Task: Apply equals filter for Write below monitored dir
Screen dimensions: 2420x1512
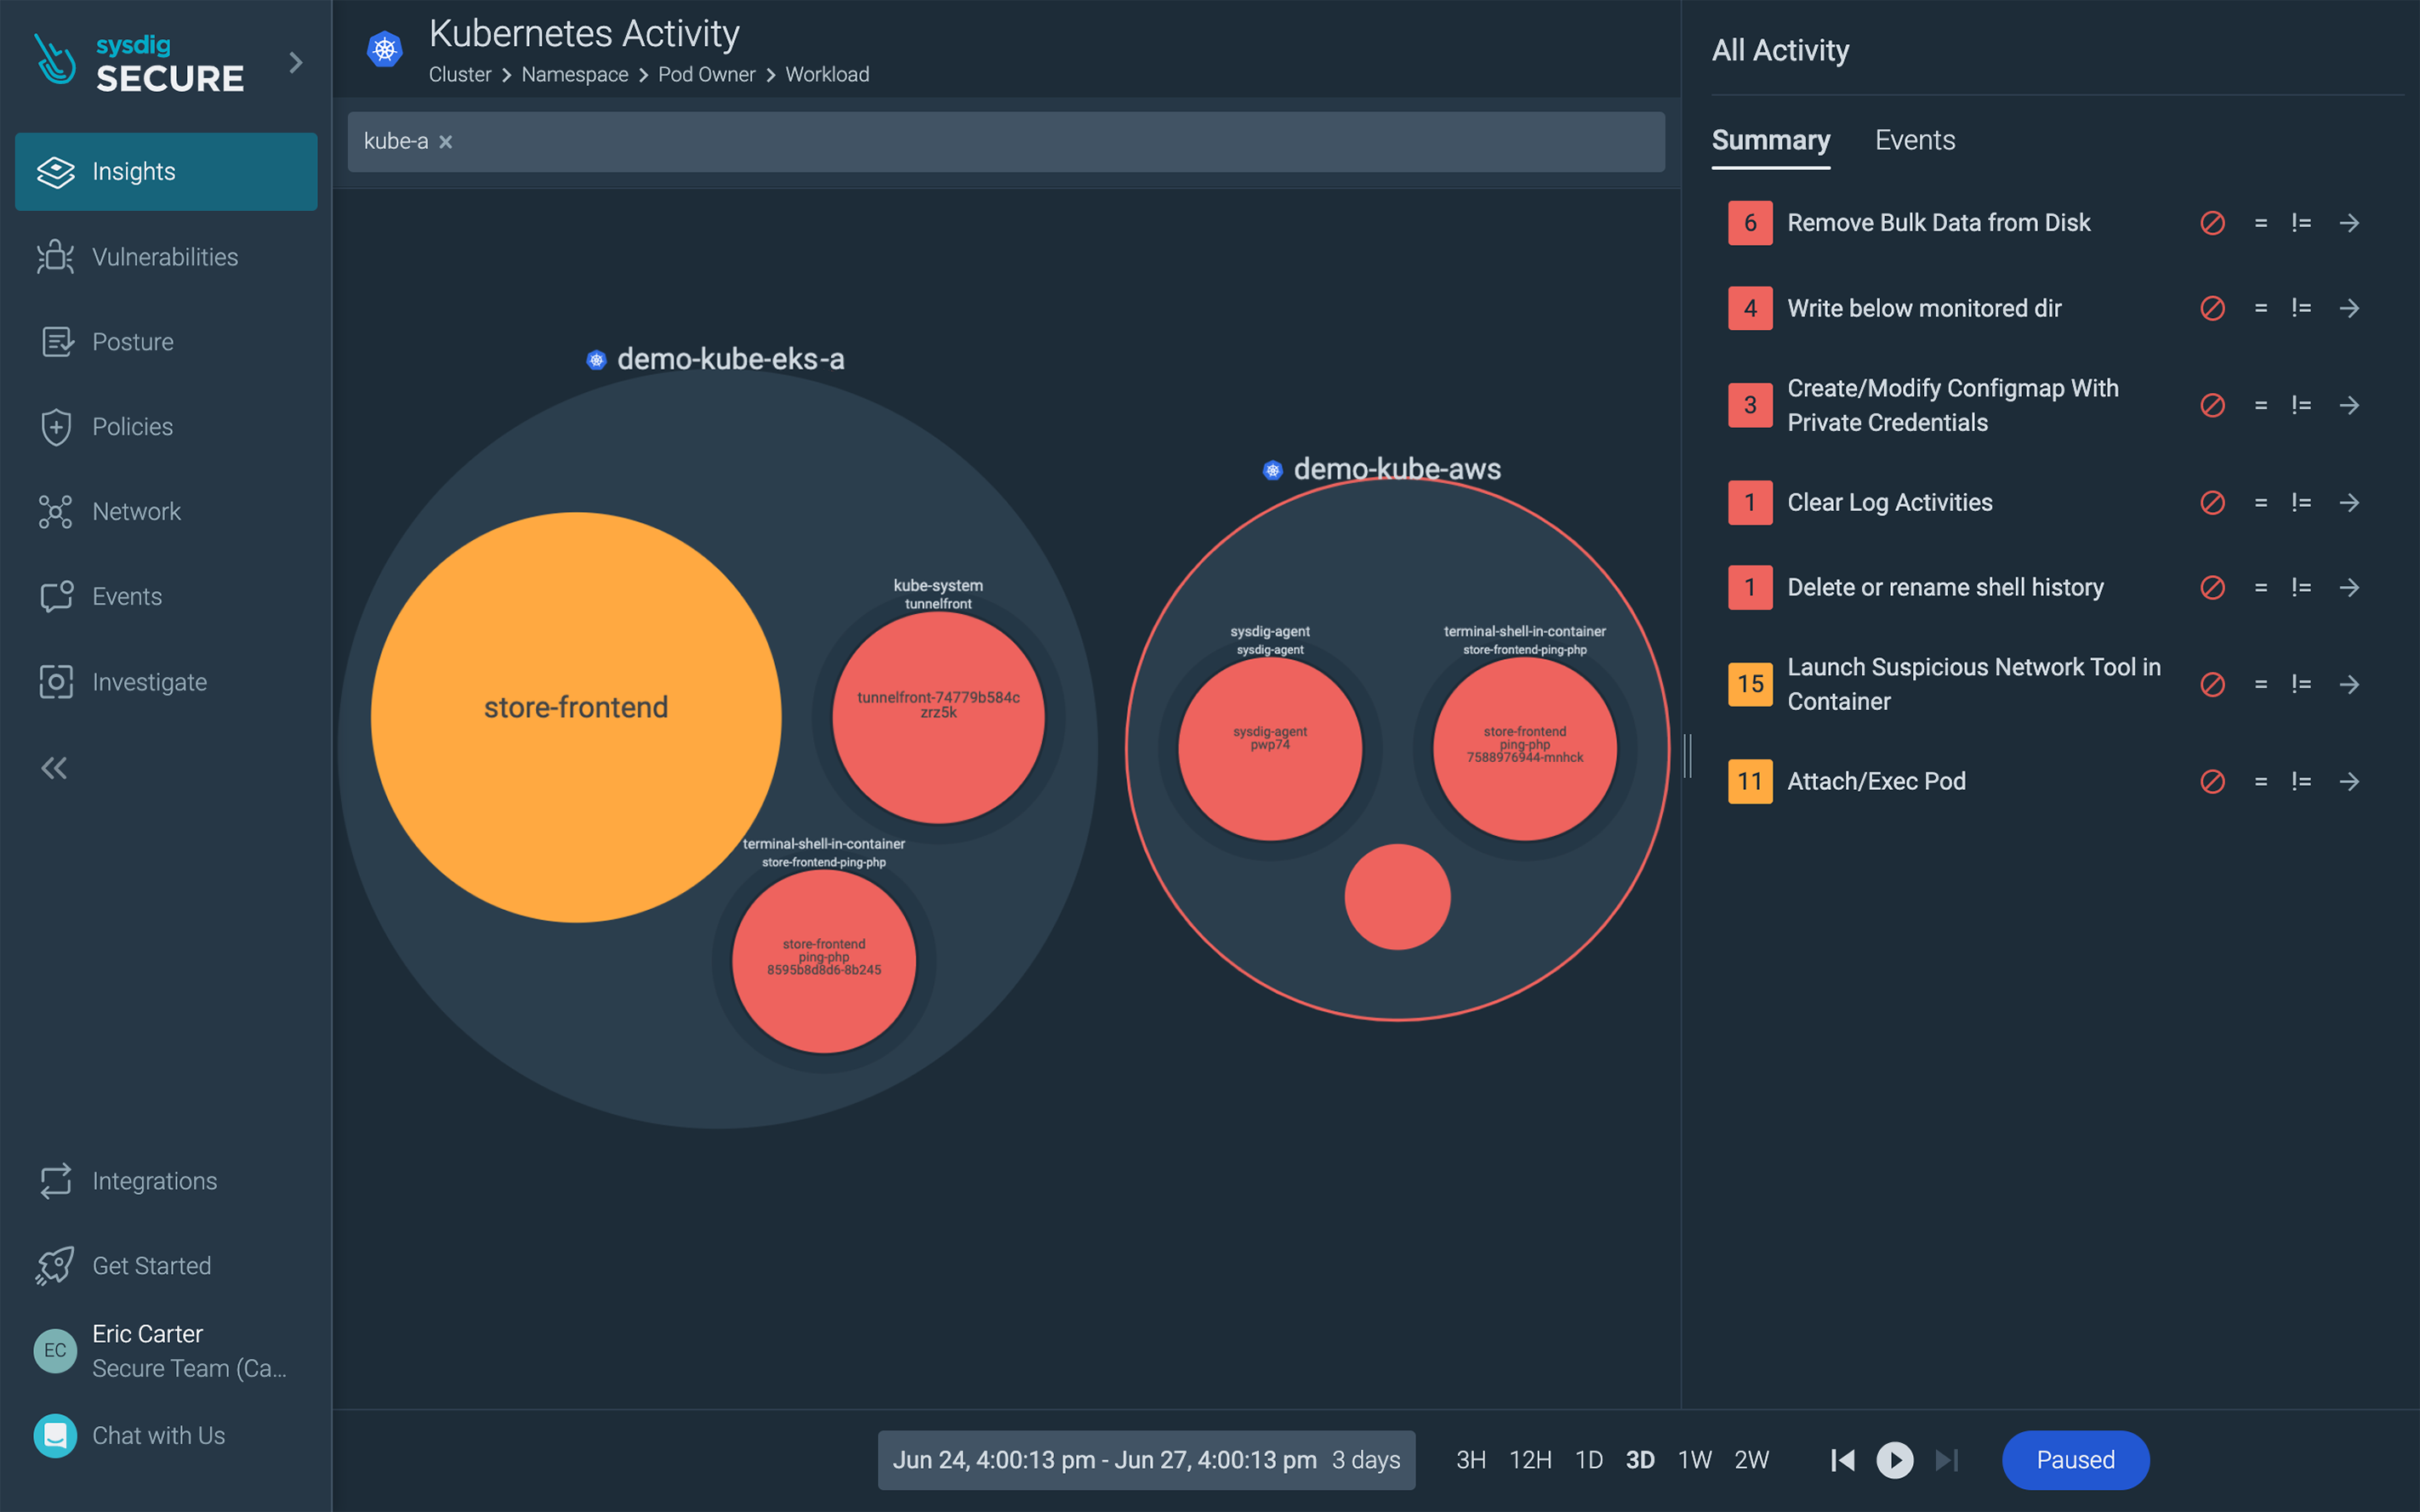Action: coord(2261,308)
